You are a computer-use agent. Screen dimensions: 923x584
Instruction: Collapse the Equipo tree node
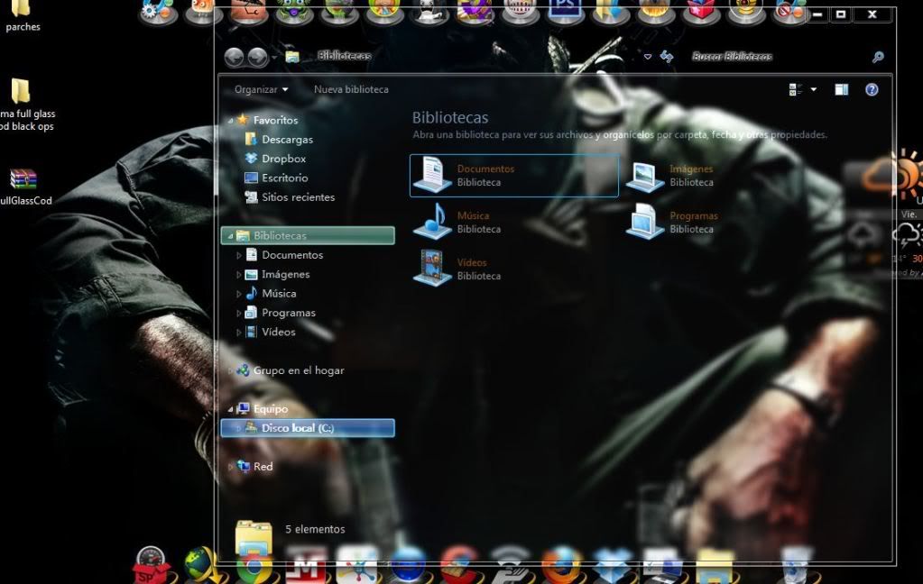pos(230,409)
